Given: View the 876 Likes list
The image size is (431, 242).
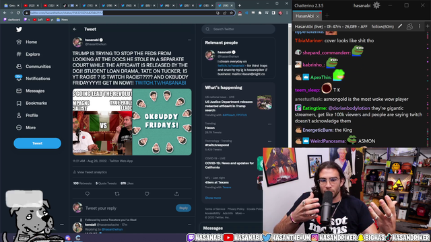Looking at the screenshot, I should pos(127,184).
